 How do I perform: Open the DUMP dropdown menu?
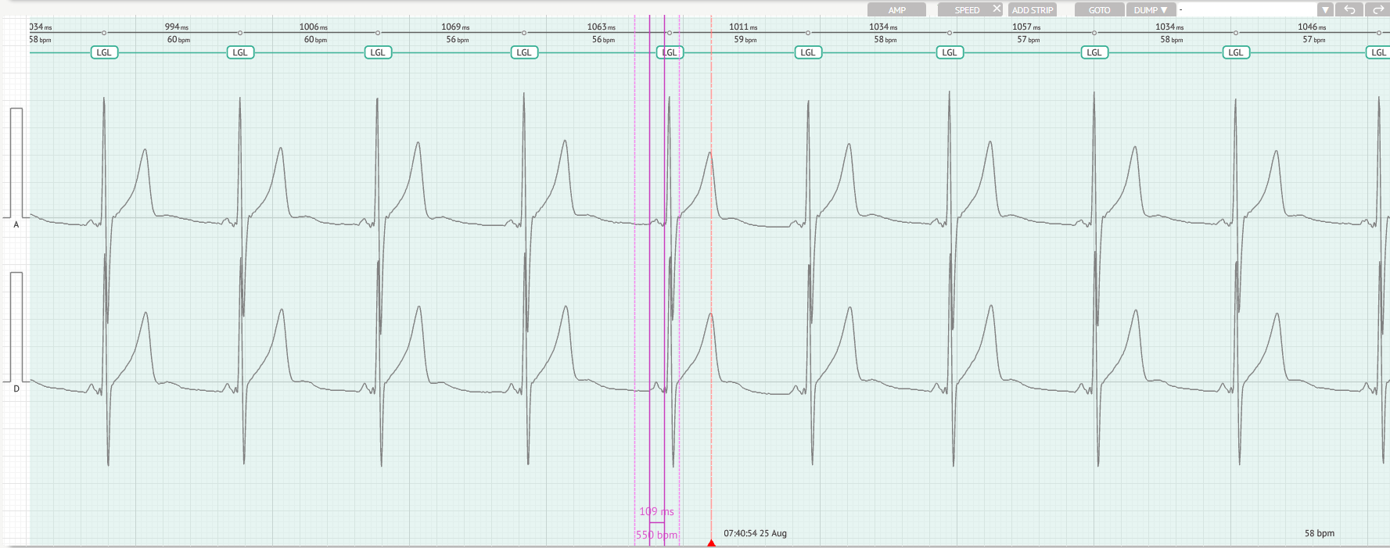(x=1150, y=9)
